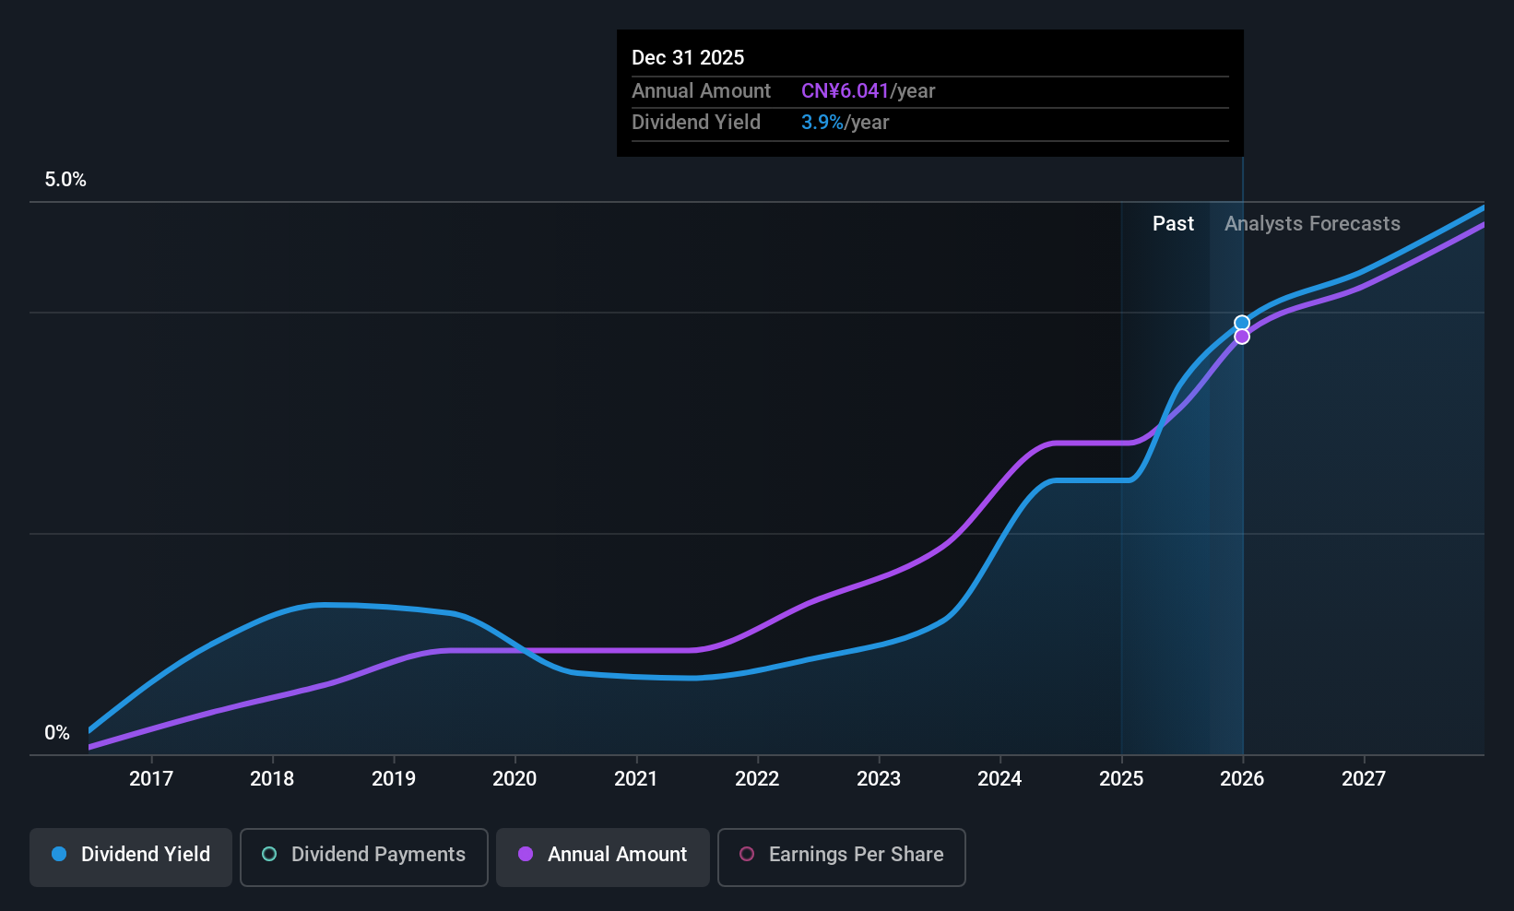Click the Analysts Forecasts region label

click(1312, 224)
